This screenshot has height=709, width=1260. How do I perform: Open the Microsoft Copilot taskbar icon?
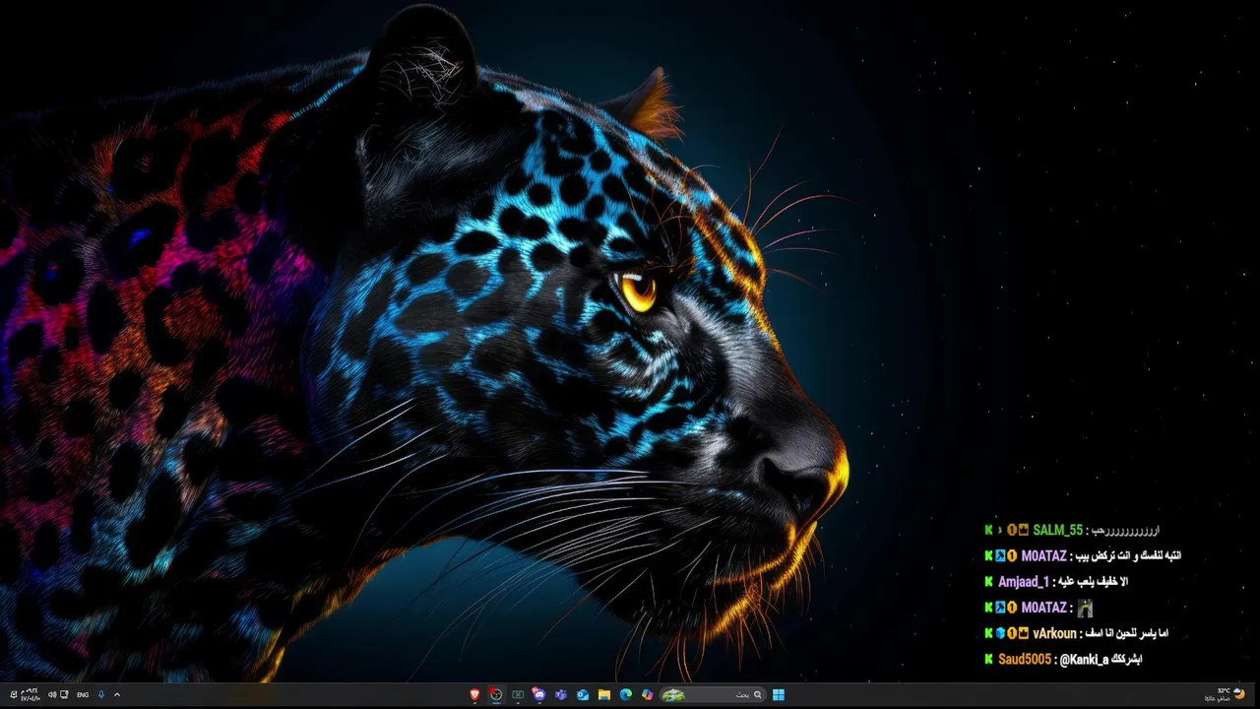[647, 694]
